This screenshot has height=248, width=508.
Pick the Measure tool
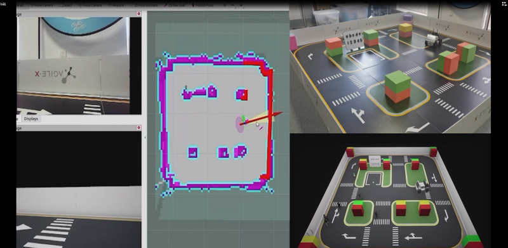point(116,6)
